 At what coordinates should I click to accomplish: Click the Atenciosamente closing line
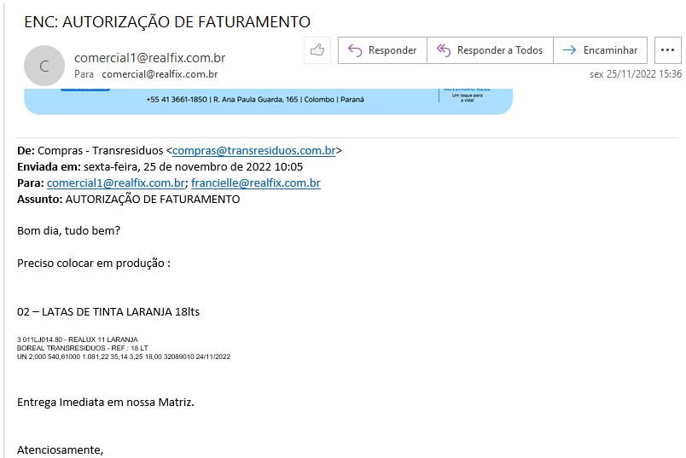61,449
